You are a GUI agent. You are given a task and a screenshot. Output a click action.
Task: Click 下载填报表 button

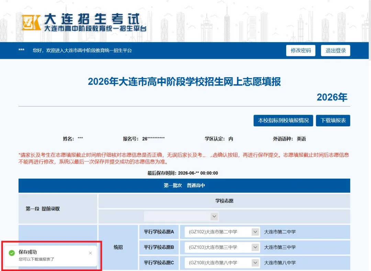333,121
